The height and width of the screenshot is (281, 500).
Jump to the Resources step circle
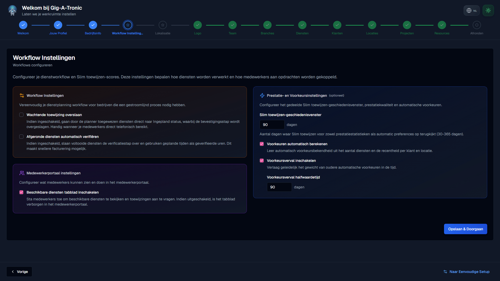[x=442, y=25]
